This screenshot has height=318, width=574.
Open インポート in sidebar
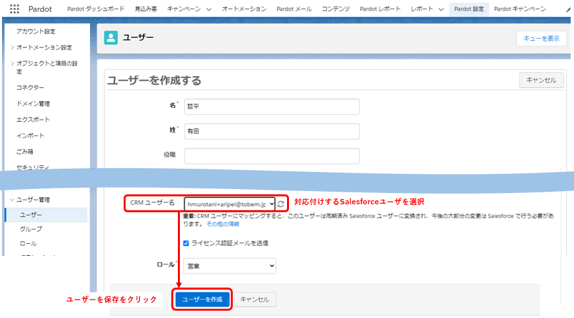(x=30, y=136)
